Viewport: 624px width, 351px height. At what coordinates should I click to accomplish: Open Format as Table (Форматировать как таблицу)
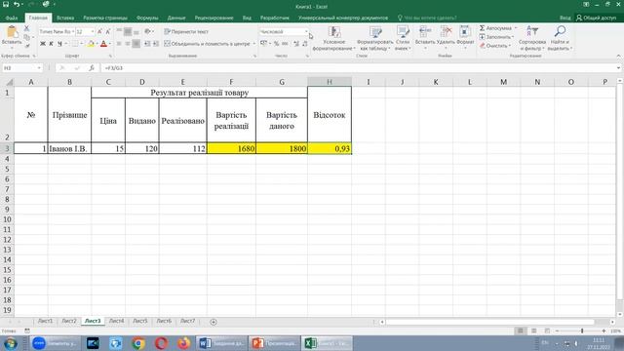pos(374,38)
